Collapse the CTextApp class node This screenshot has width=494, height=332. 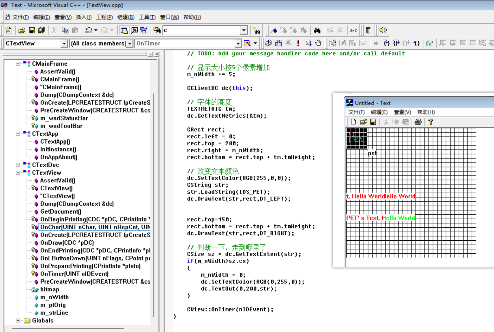click(x=18, y=134)
